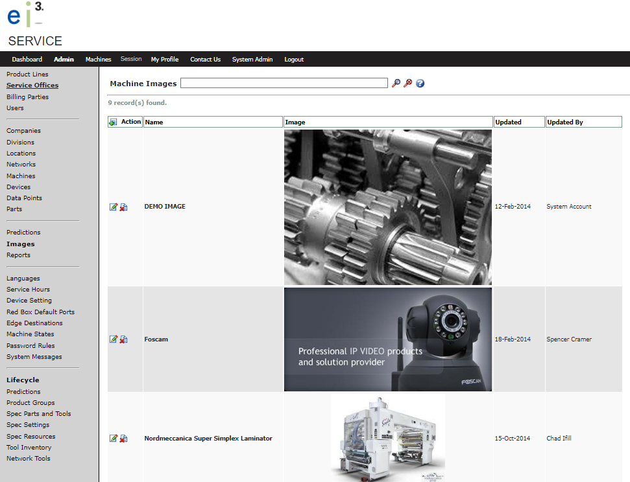Open Companies in sidebar
The height and width of the screenshot is (482, 630).
pyautogui.click(x=24, y=131)
